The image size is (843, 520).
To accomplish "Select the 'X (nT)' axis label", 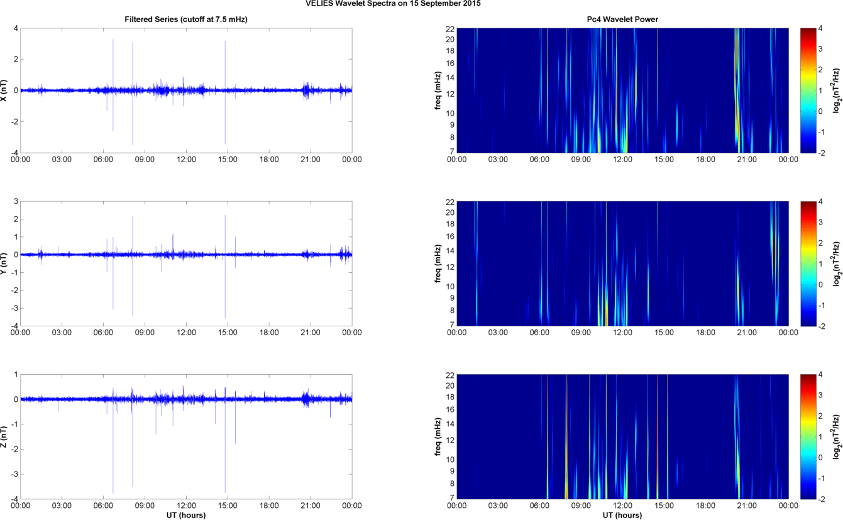I will (5, 91).
